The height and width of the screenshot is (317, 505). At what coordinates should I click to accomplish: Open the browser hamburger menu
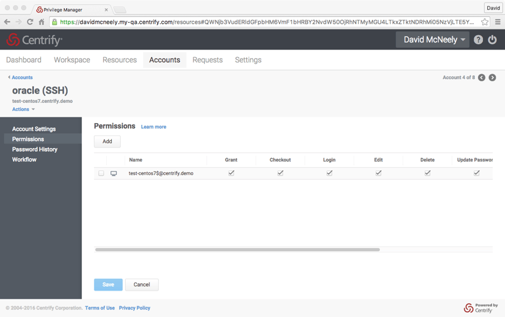(497, 22)
